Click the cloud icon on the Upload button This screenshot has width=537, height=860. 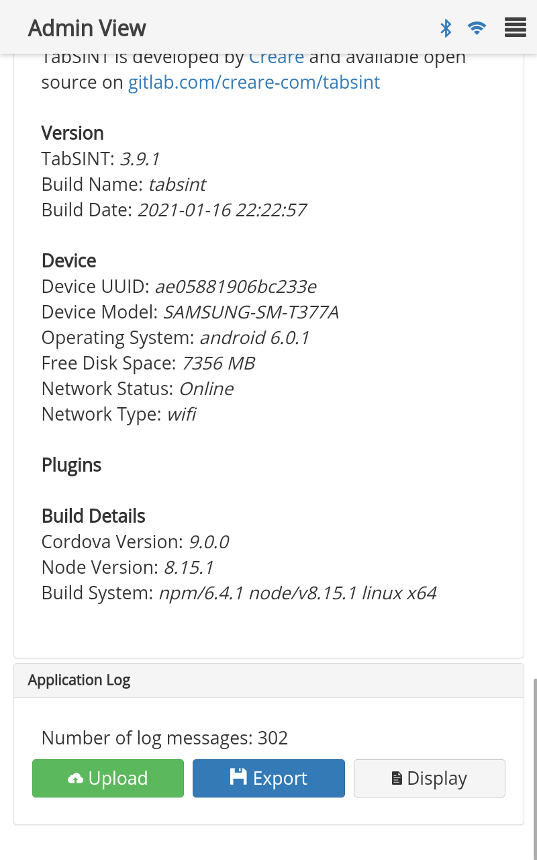point(75,779)
